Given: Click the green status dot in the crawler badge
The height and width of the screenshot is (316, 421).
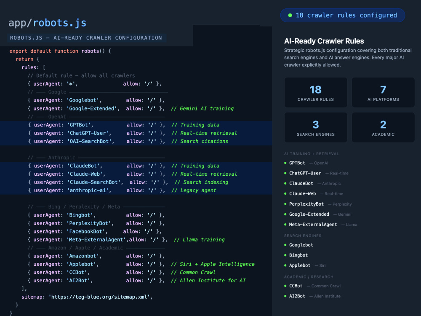Looking at the screenshot, I should [290, 15].
